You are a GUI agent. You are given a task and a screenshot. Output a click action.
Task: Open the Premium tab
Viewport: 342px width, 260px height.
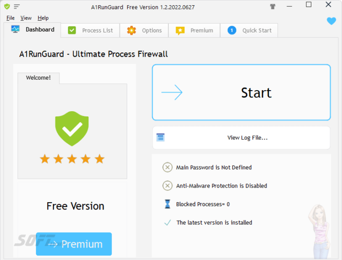point(194,30)
